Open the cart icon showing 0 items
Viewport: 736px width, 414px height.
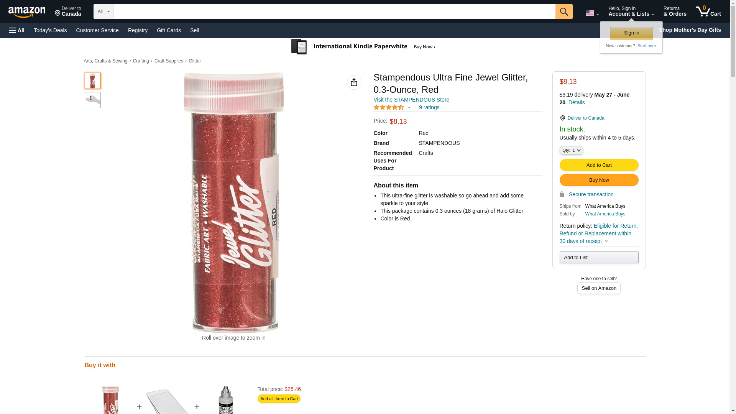point(708,11)
